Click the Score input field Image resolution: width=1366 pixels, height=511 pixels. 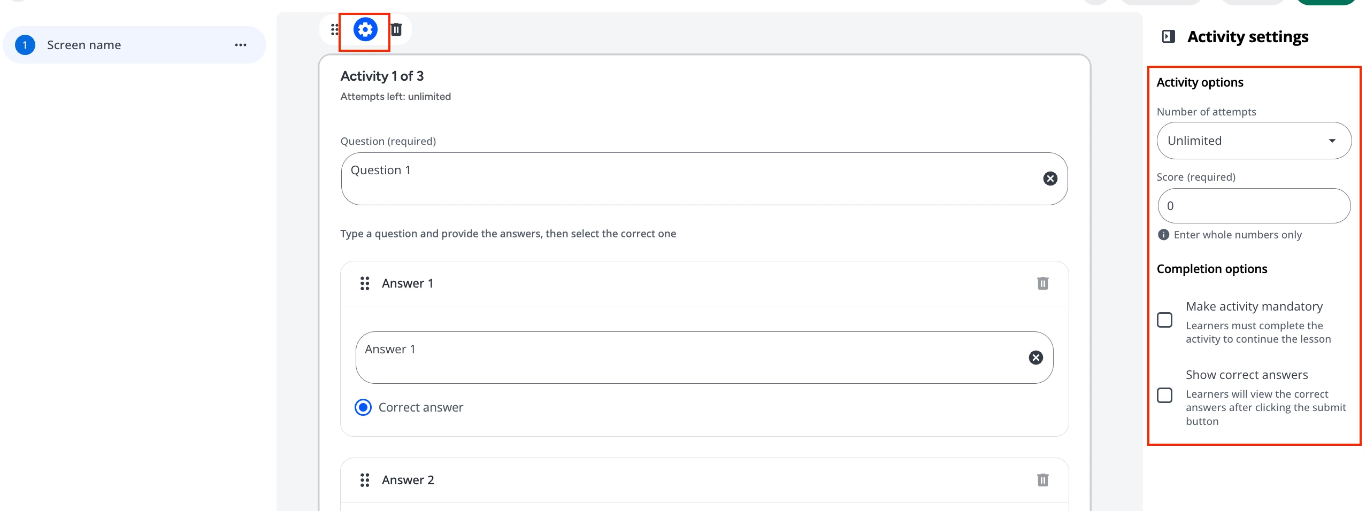[x=1254, y=206]
